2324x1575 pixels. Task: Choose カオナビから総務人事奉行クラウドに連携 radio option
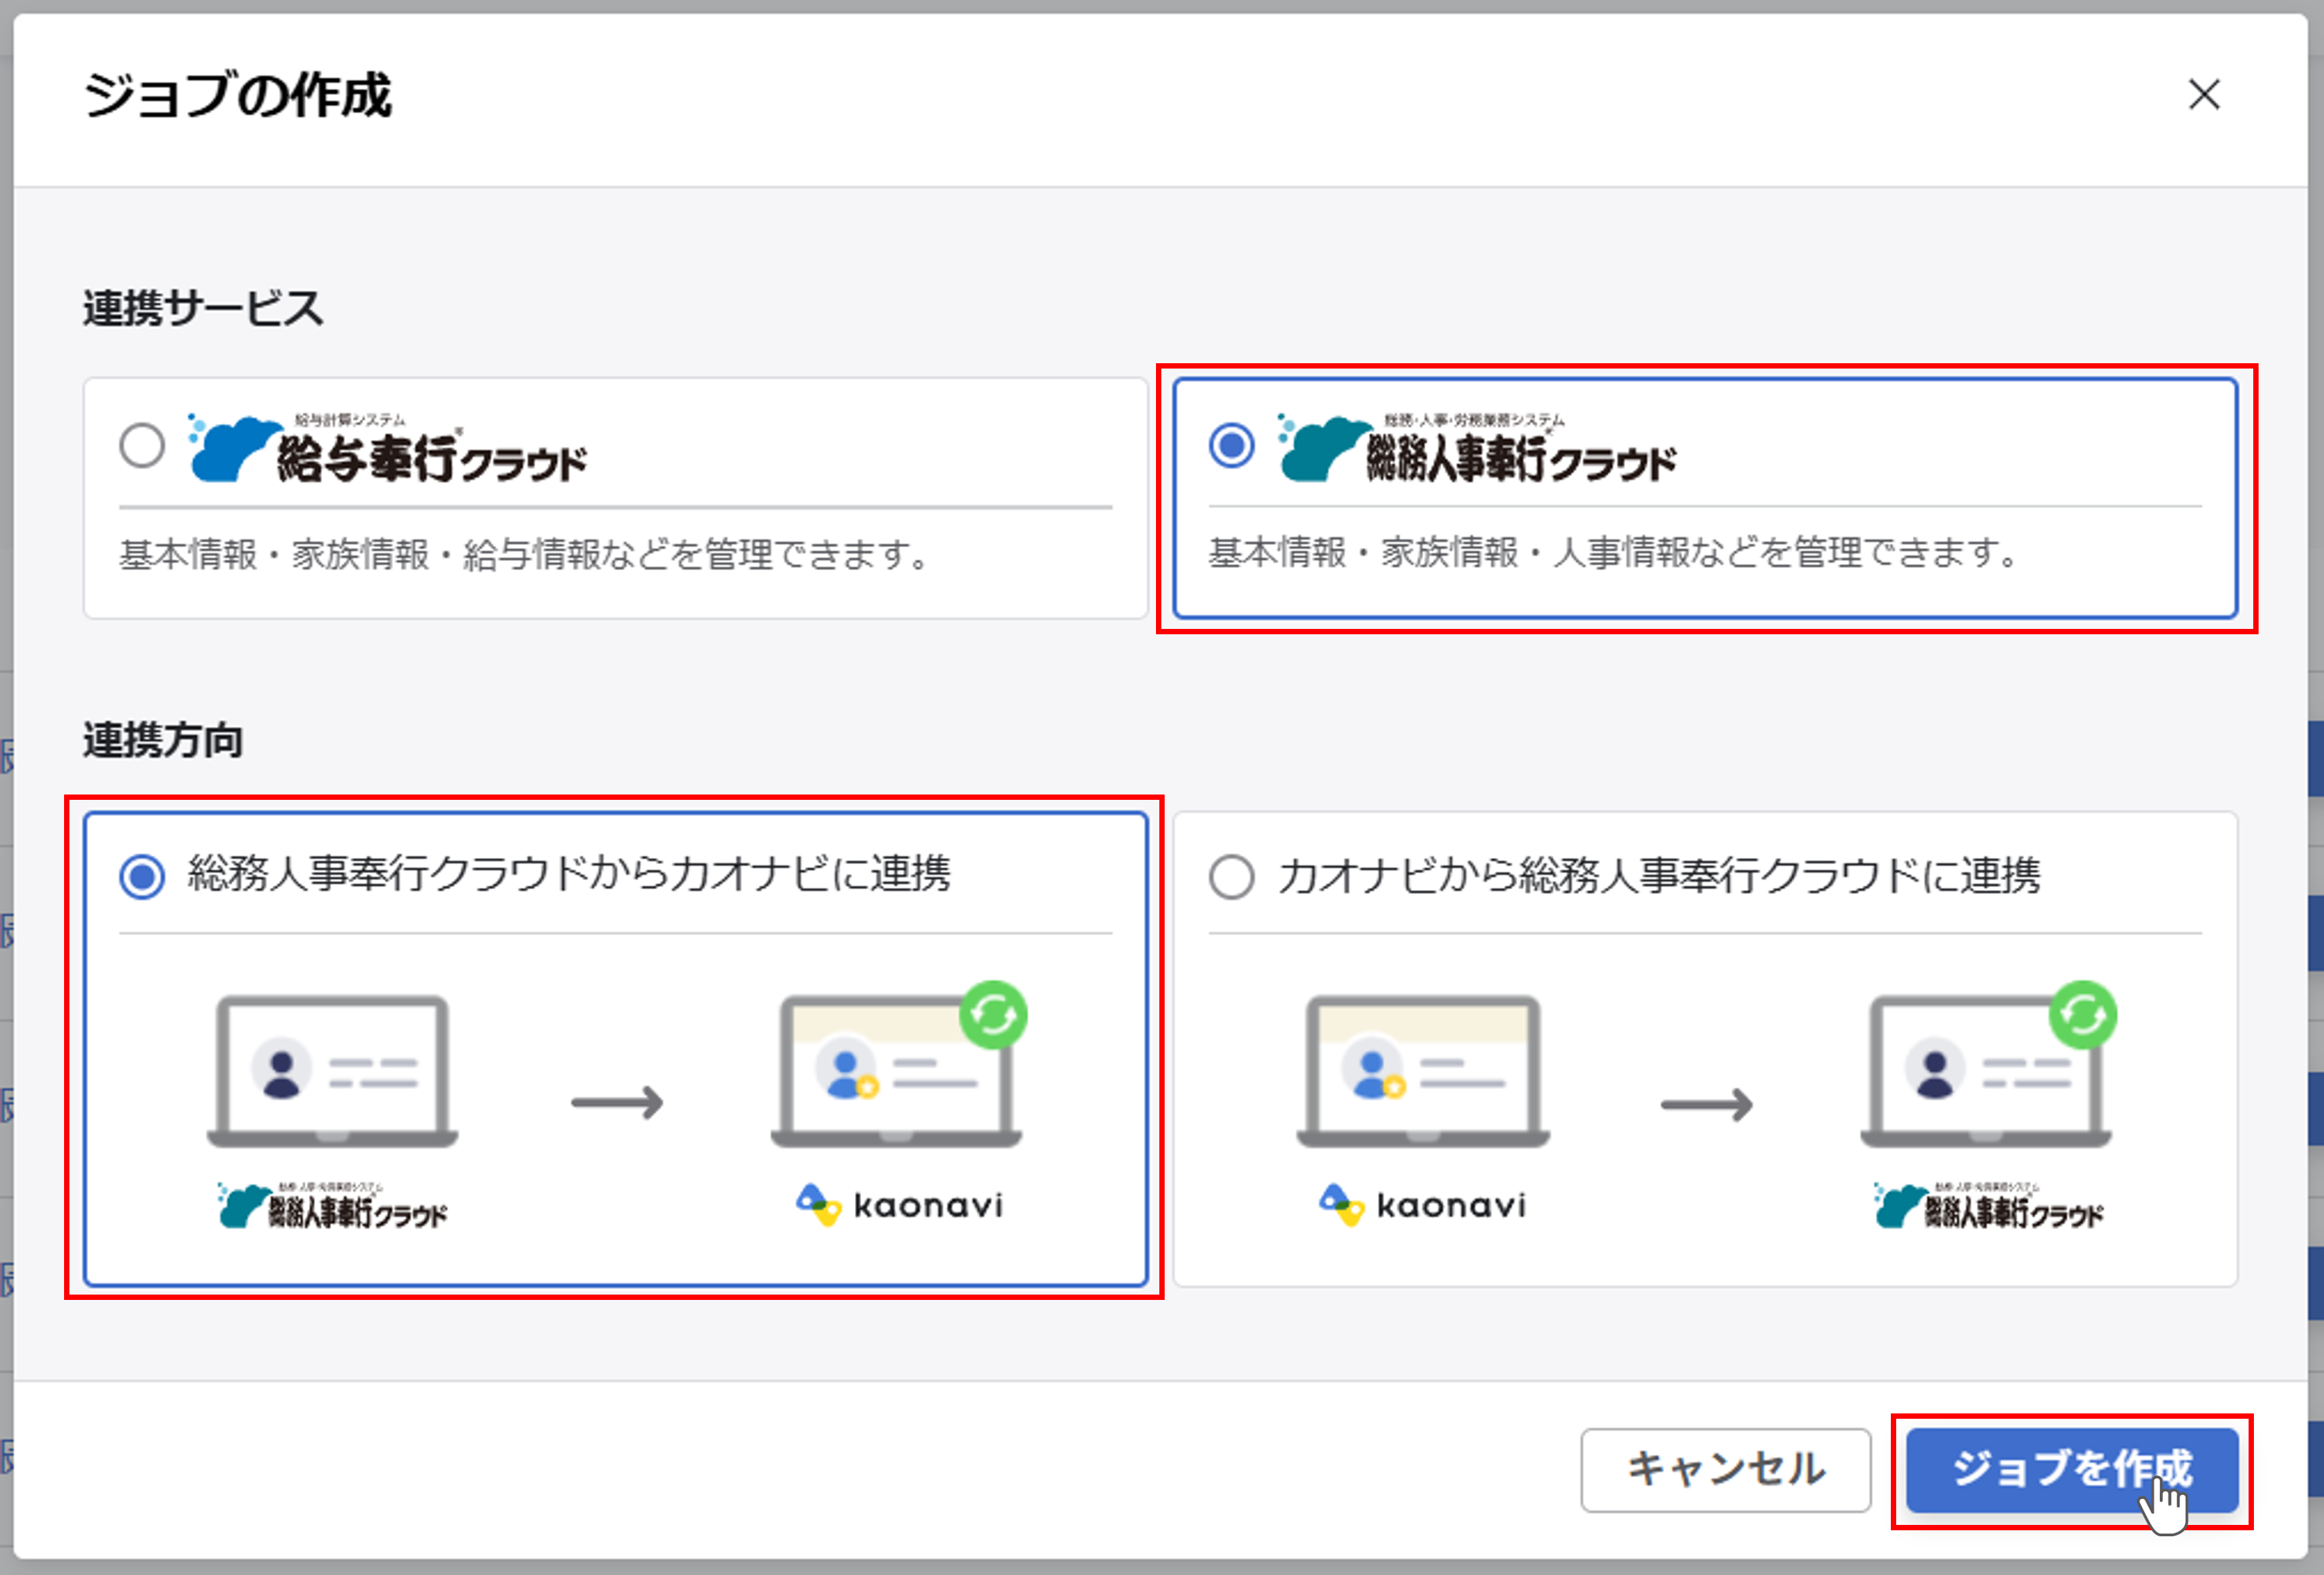(1231, 877)
